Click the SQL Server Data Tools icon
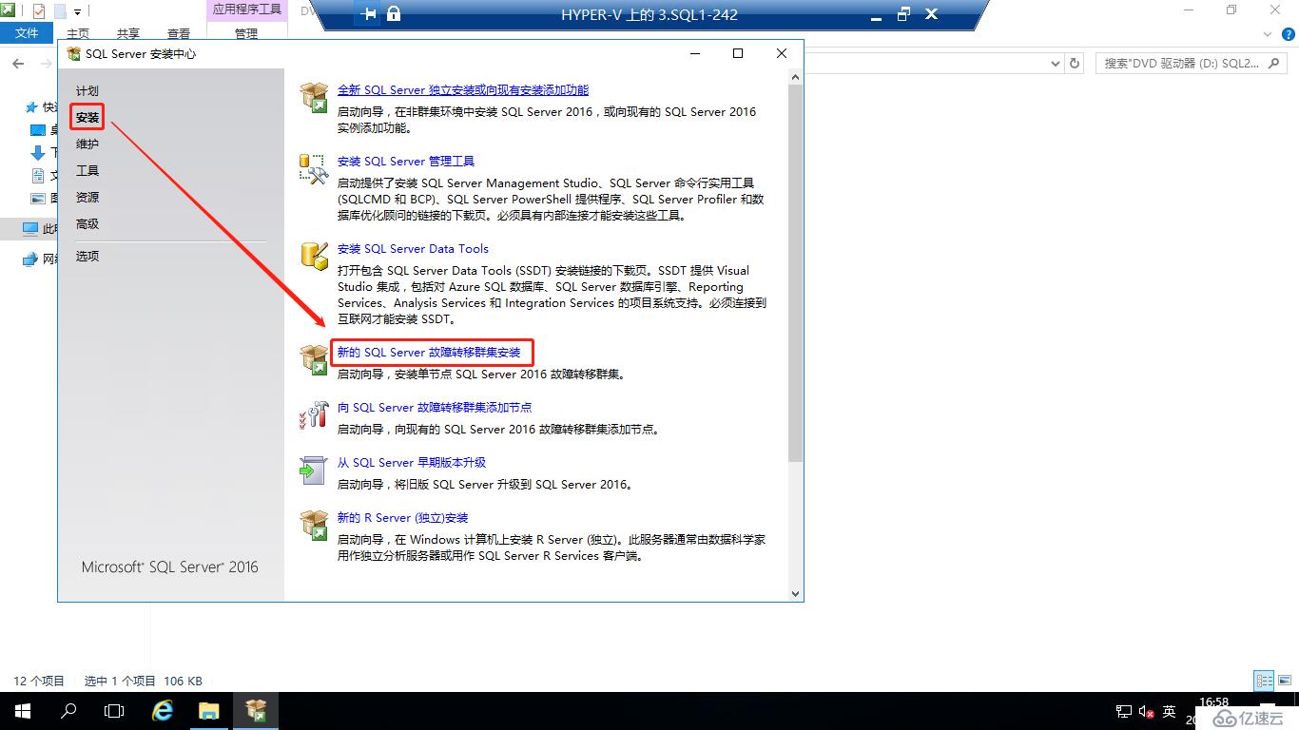This screenshot has height=730, width=1299. (x=314, y=255)
